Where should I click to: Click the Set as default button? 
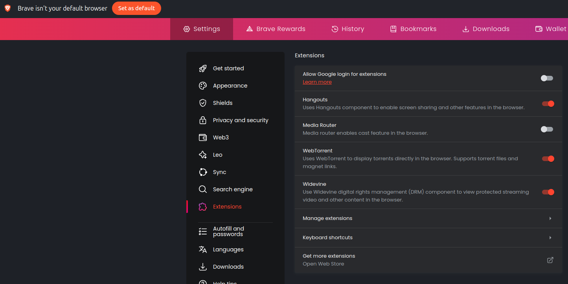tap(136, 8)
